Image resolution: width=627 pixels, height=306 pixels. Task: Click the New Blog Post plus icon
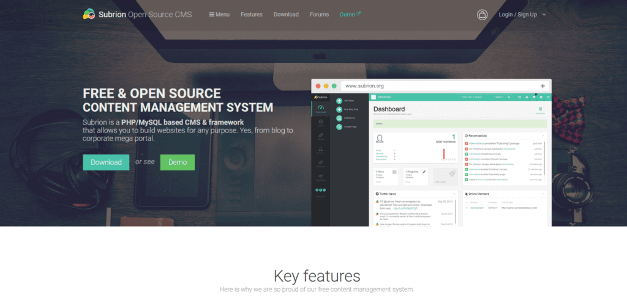[339, 109]
